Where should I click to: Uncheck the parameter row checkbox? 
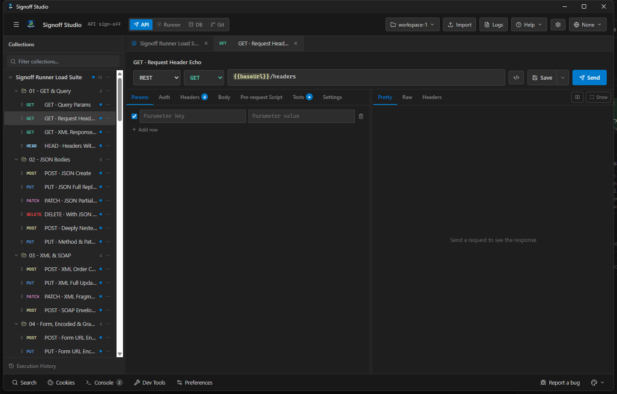[x=135, y=116]
